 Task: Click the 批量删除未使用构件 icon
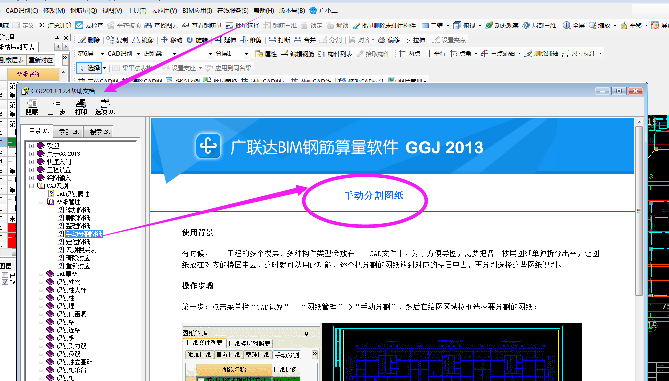356,25
